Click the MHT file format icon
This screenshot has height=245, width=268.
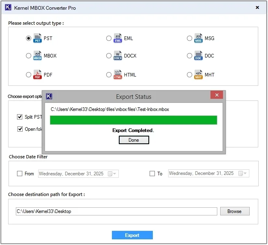pos(198,75)
